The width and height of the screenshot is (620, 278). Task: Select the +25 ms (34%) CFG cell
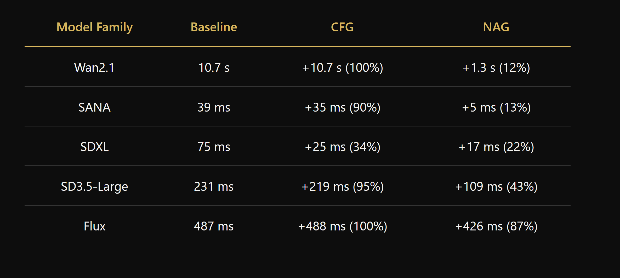(x=343, y=147)
